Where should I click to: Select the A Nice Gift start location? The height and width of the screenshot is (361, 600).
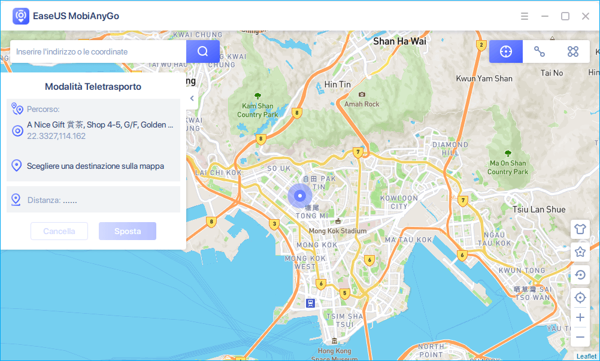pyautogui.click(x=99, y=125)
